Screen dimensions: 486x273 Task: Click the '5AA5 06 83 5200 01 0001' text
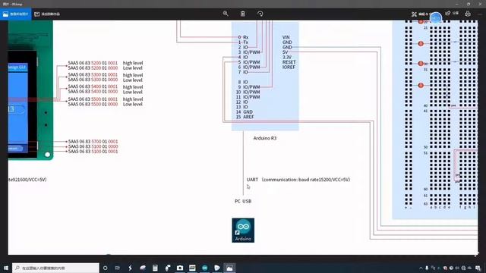click(x=93, y=63)
